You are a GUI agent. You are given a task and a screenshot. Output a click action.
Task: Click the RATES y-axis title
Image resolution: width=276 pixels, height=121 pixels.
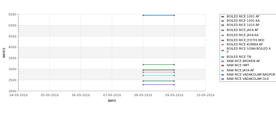(x=4, y=53)
